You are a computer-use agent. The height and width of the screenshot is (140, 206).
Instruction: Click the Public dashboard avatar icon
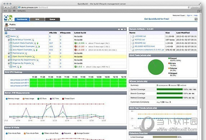[6, 24]
